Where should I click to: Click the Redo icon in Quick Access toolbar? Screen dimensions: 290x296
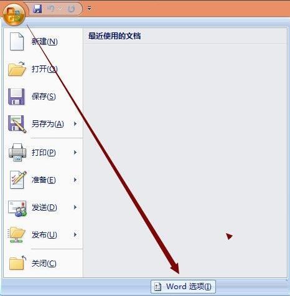pyautogui.click(x=71, y=9)
